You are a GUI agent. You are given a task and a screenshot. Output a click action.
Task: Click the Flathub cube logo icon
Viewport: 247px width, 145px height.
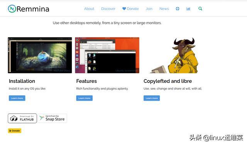tap(14, 118)
